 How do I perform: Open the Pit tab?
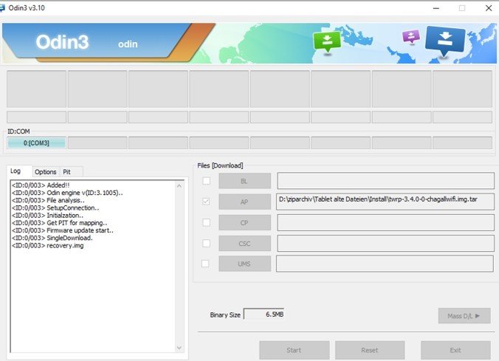pyautogui.click(x=72, y=171)
